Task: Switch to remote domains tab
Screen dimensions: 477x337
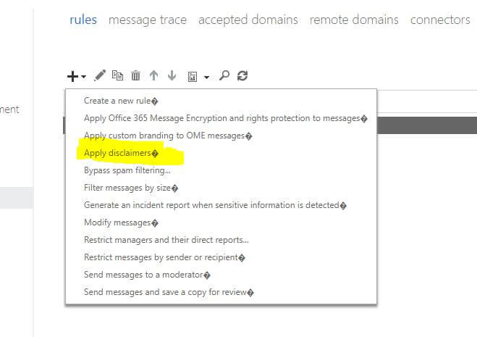Action: click(354, 20)
